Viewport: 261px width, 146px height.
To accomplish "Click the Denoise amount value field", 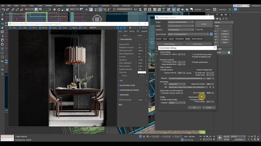I will coord(141,100).
